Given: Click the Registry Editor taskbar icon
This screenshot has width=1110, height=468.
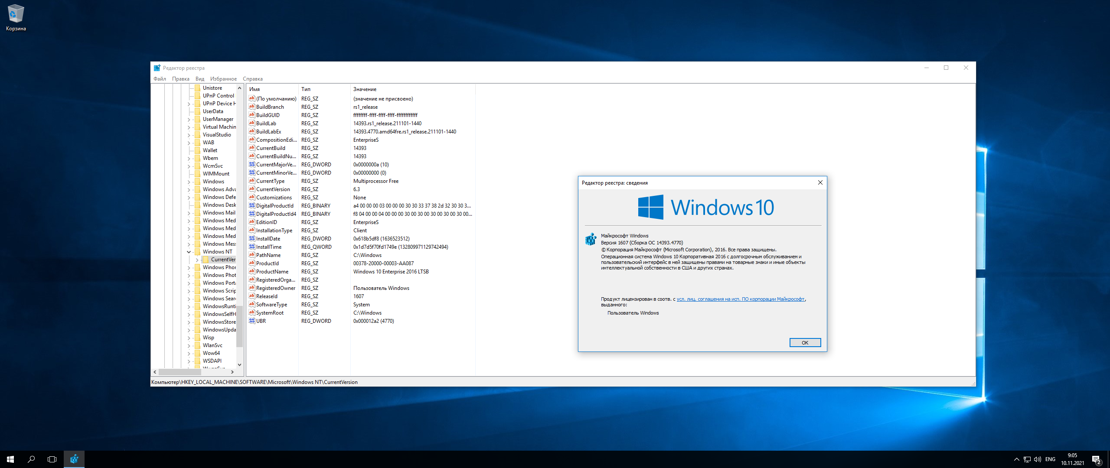Looking at the screenshot, I should click(74, 459).
